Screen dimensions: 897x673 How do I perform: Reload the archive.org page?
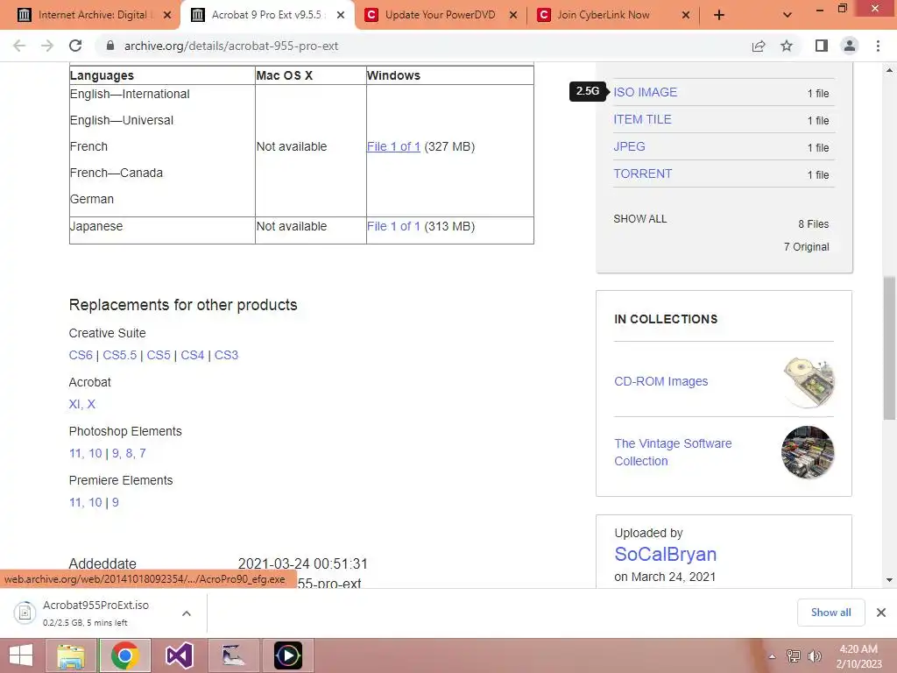75,46
